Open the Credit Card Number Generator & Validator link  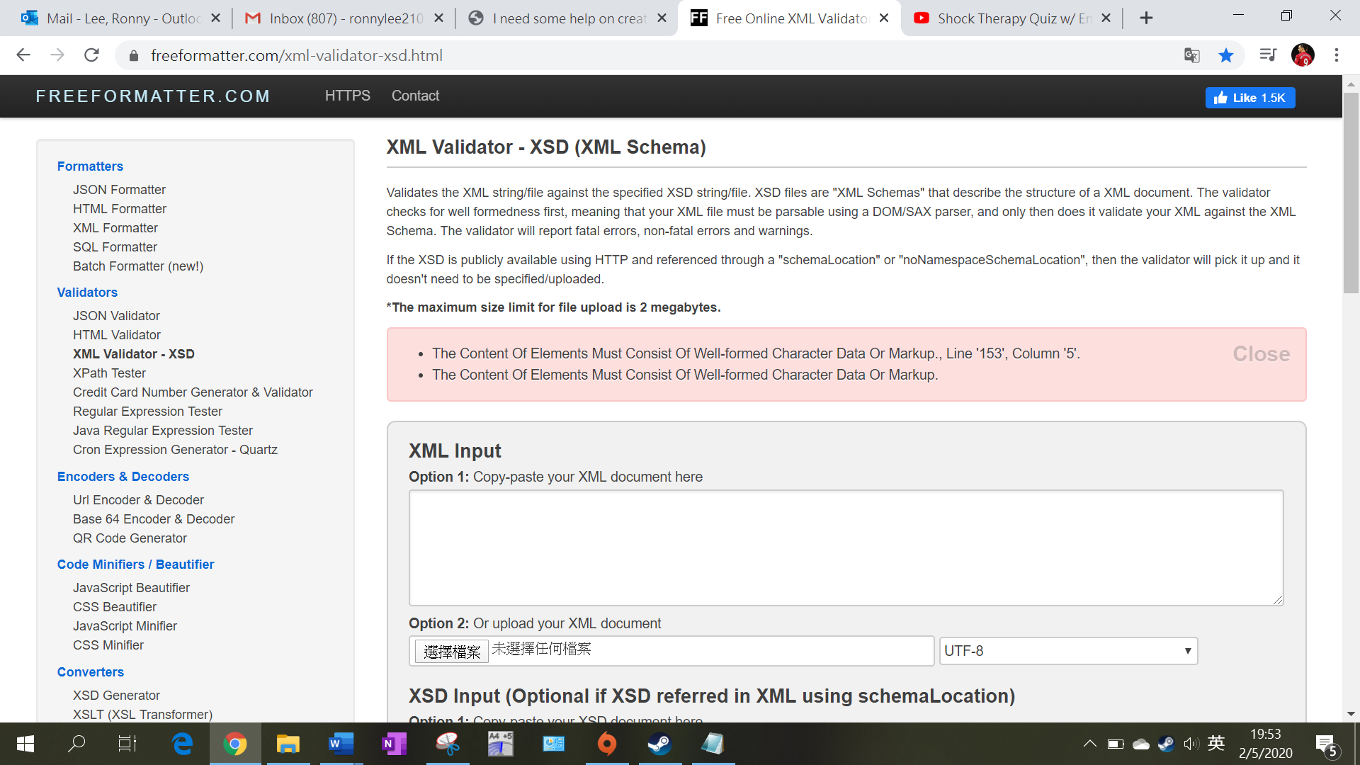[193, 392]
